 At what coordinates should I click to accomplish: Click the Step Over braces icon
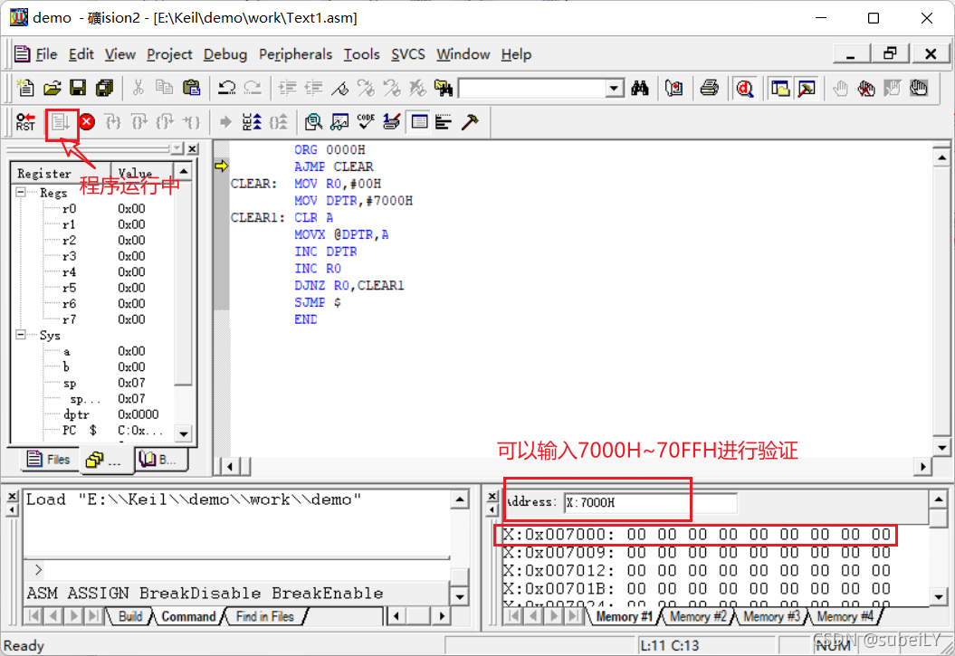pyautogui.click(x=139, y=122)
